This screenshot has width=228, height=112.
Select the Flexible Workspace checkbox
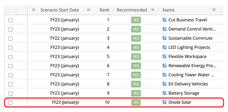click(x=10, y=57)
